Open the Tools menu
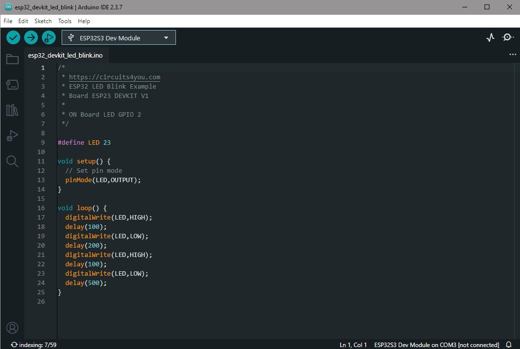Image resolution: width=520 pixels, height=349 pixels. (65, 21)
